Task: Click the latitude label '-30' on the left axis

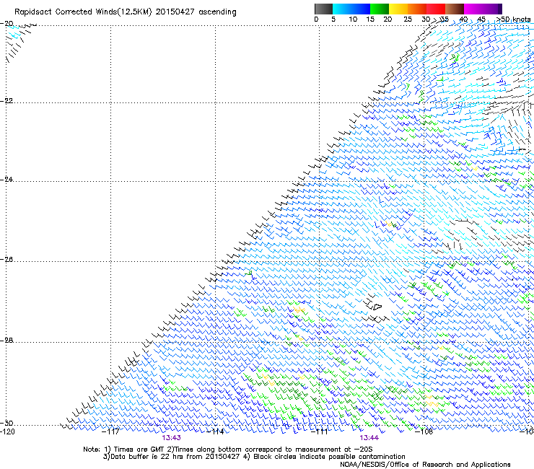Action: [x=6, y=424]
